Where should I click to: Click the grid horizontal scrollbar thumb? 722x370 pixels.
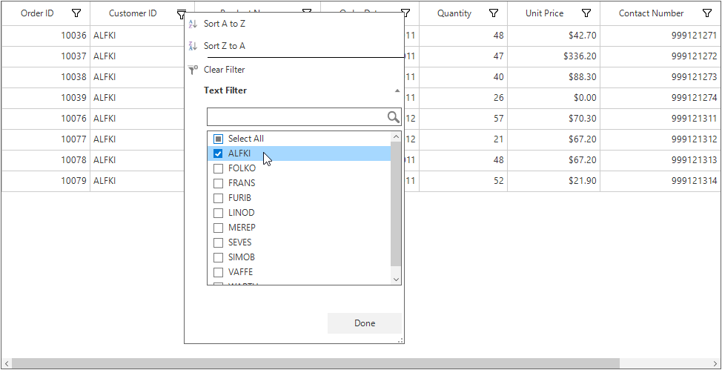click(316, 363)
